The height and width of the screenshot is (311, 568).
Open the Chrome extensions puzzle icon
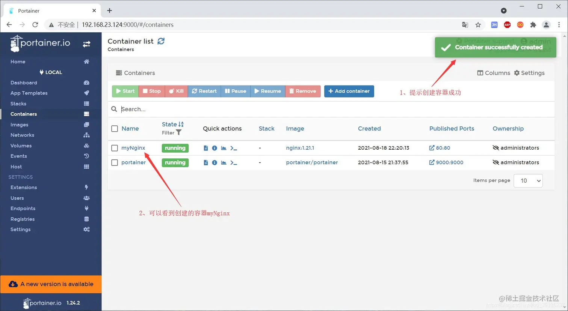533,25
